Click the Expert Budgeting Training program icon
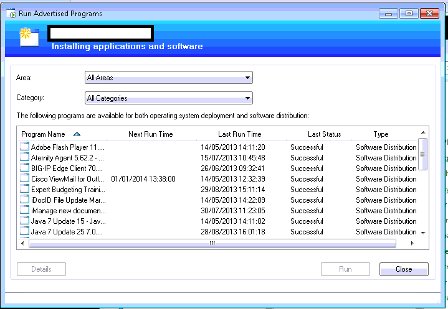The image size is (448, 309). (24, 189)
